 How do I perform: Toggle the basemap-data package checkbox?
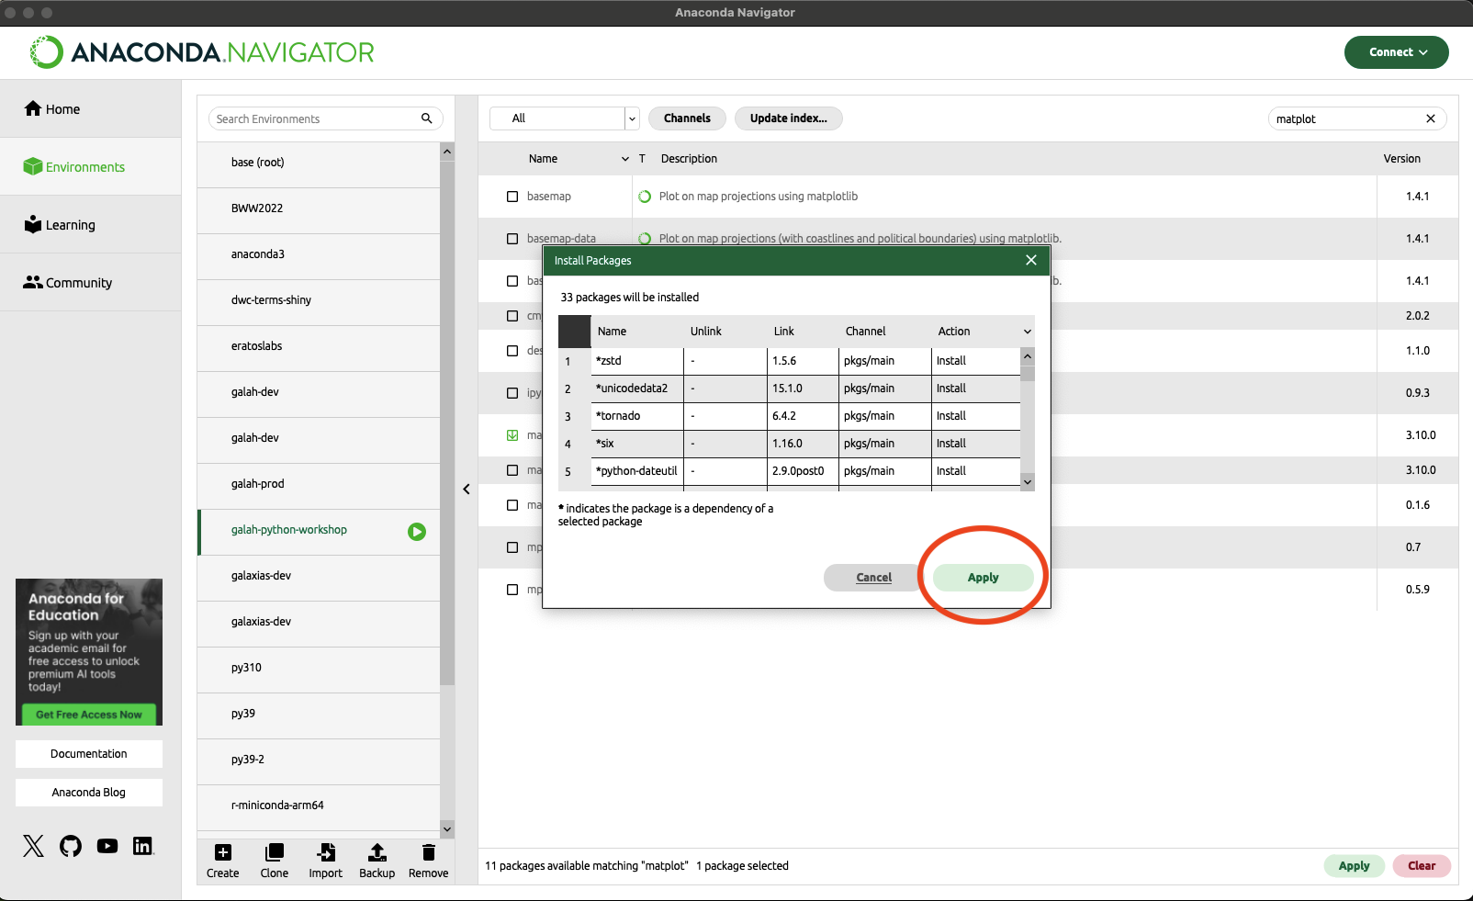click(512, 239)
